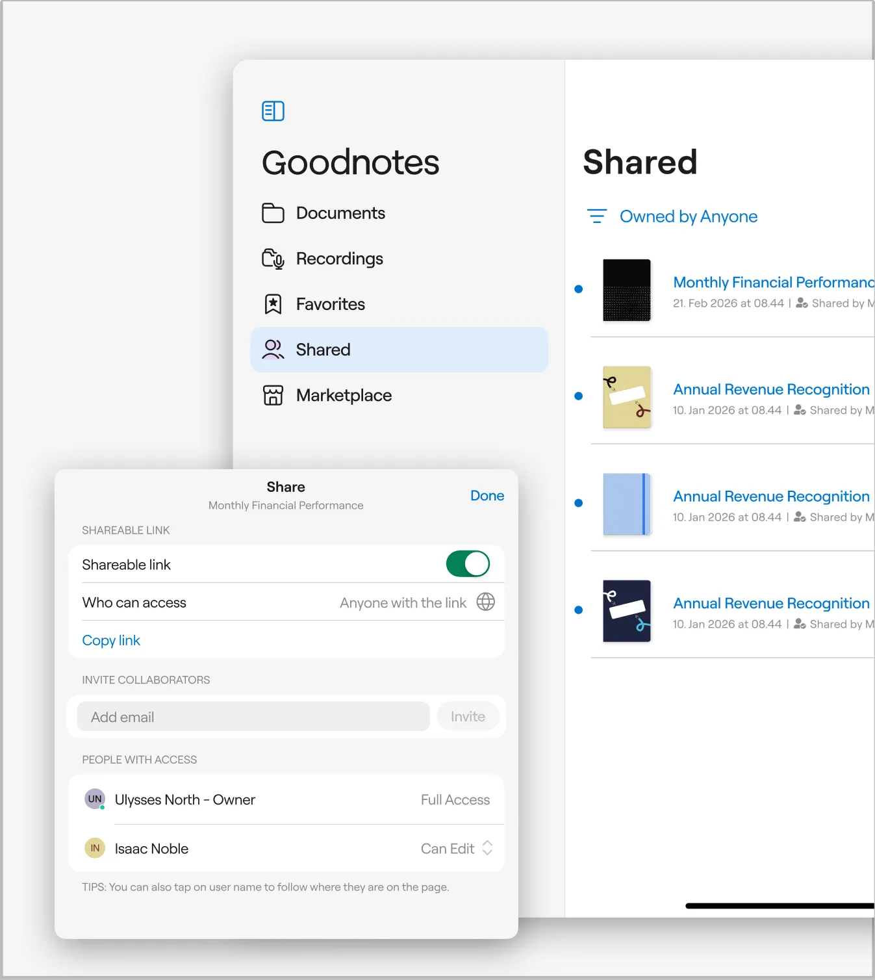
Task: Open Favorites in the sidebar
Action: point(399,304)
